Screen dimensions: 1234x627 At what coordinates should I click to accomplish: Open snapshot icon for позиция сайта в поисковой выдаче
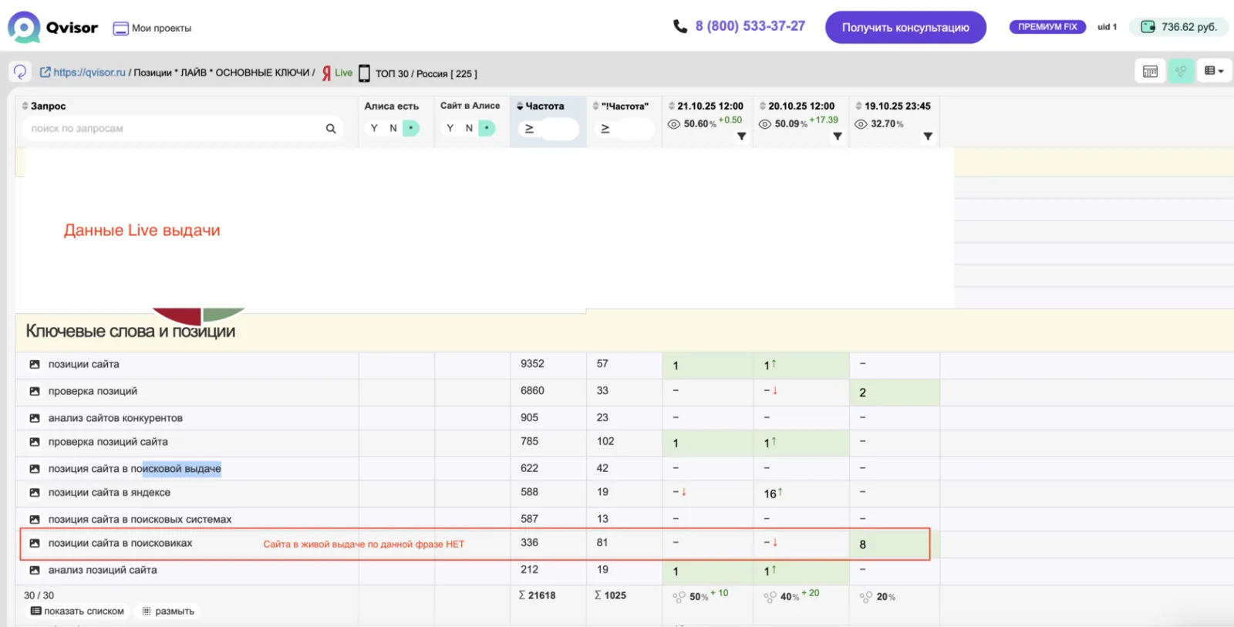pos(35,469)
